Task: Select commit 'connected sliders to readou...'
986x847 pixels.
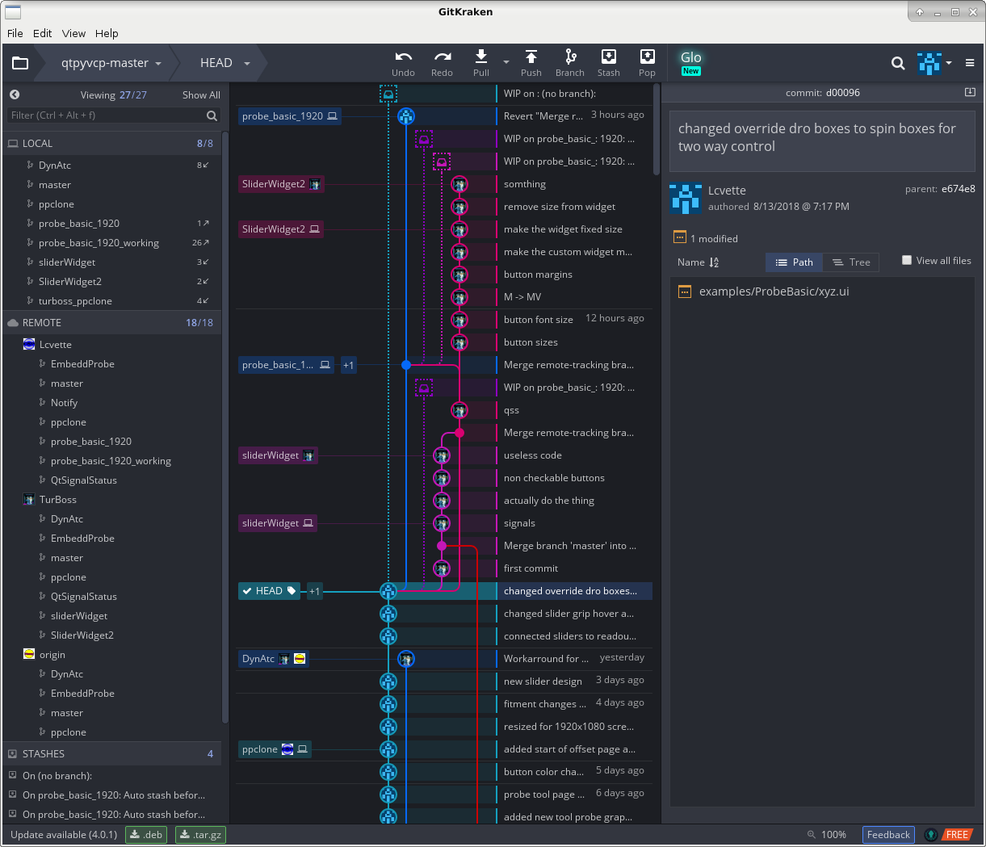Action: click(x=570, y=636)
